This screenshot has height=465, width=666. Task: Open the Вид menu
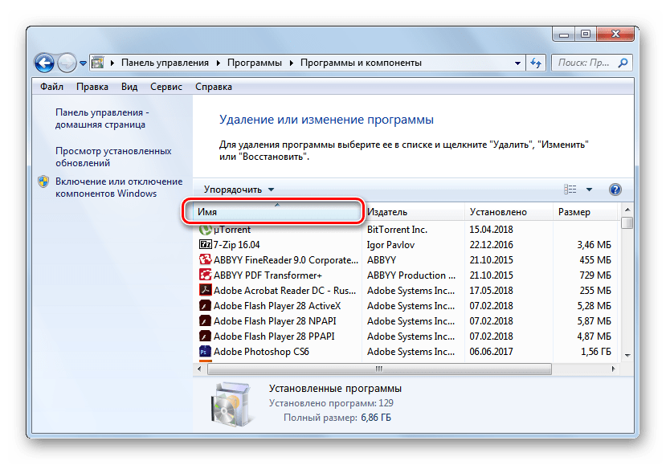point(129,87)
